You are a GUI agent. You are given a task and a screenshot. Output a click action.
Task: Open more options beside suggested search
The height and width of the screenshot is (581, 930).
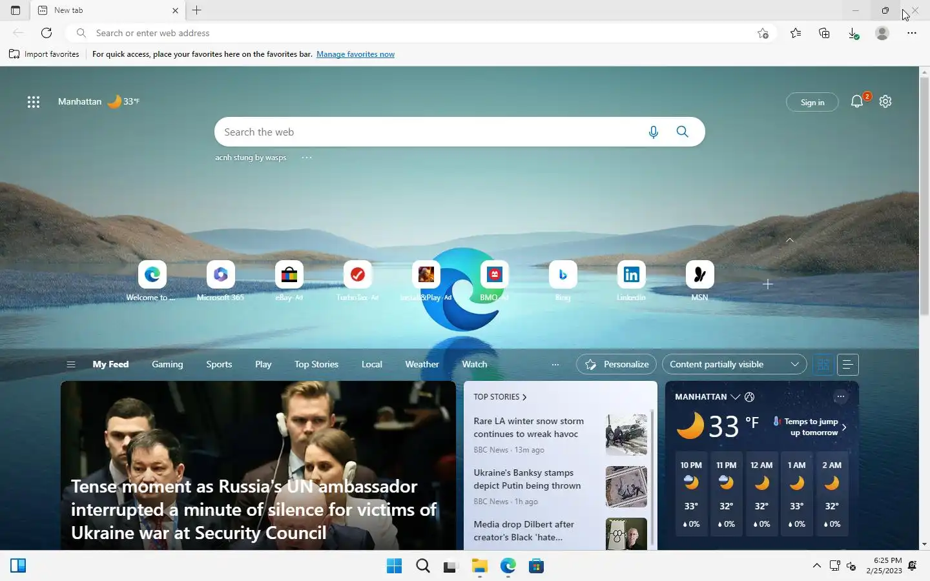tap(307, 158)
